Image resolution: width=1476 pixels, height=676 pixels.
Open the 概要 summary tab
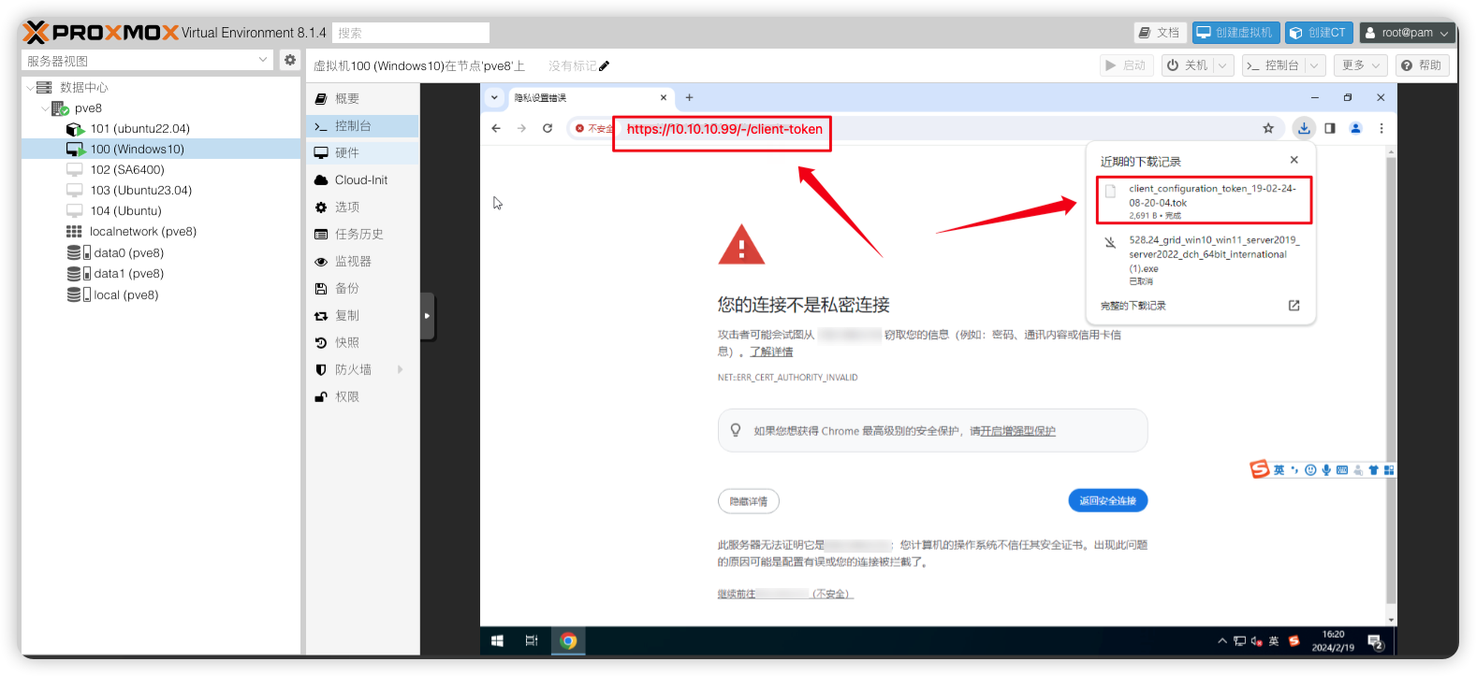point(362,98)
